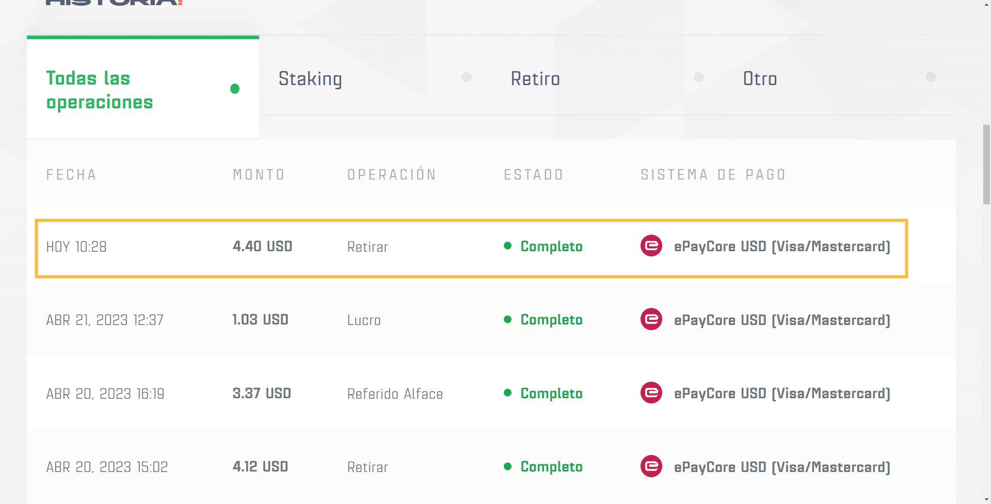Click the green dot next to the Staking tab

(x=467, y=77)
